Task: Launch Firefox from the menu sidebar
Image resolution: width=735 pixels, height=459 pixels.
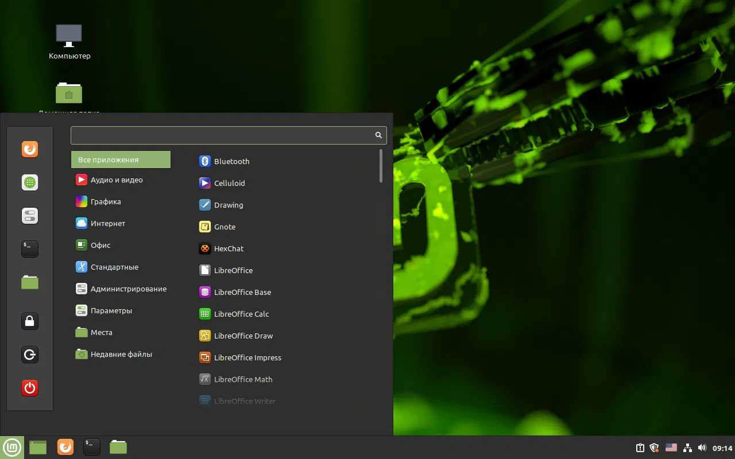Action: pos(29,149)
